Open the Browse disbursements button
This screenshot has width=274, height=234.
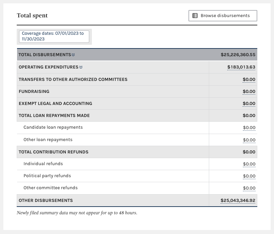(x=223, y=16)
